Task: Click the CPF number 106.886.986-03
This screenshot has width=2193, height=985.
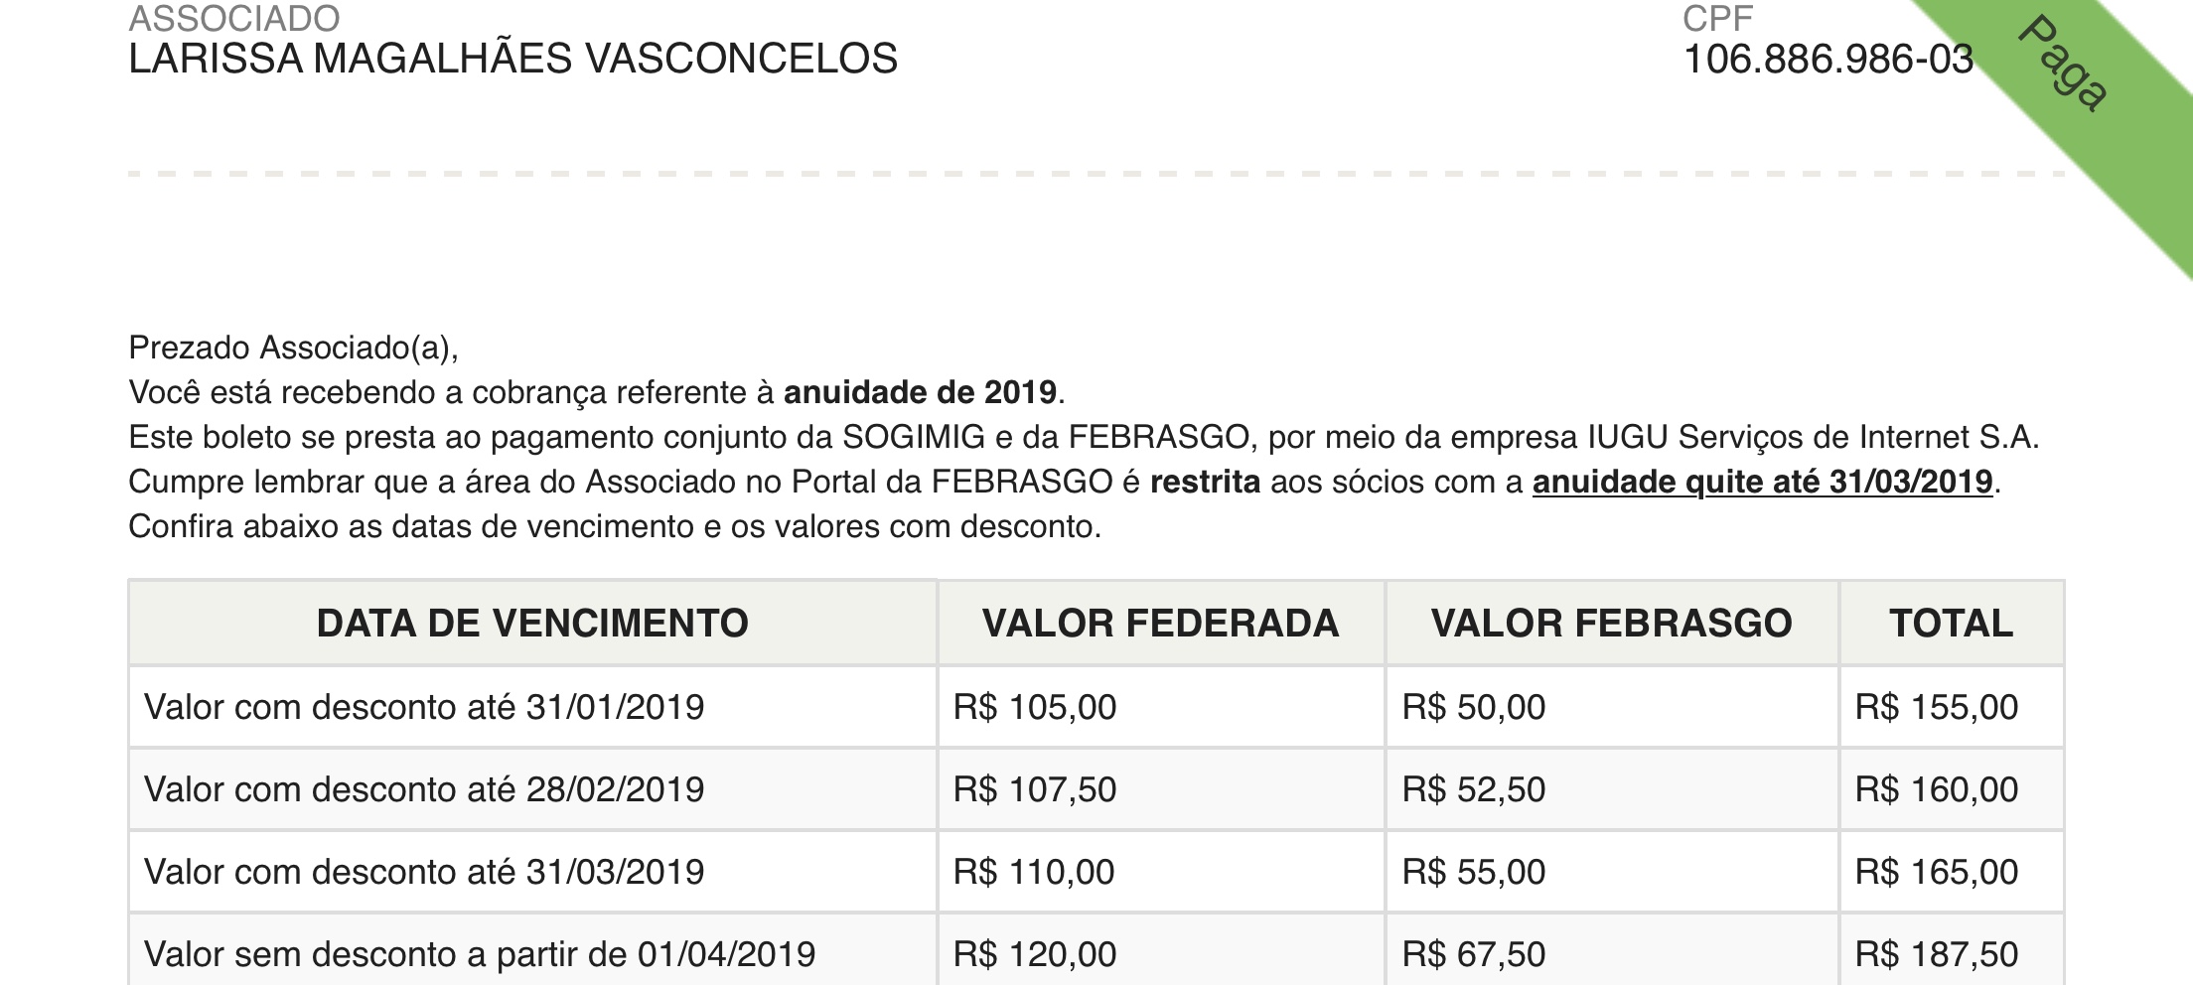Action: (x=1827, y=60)
